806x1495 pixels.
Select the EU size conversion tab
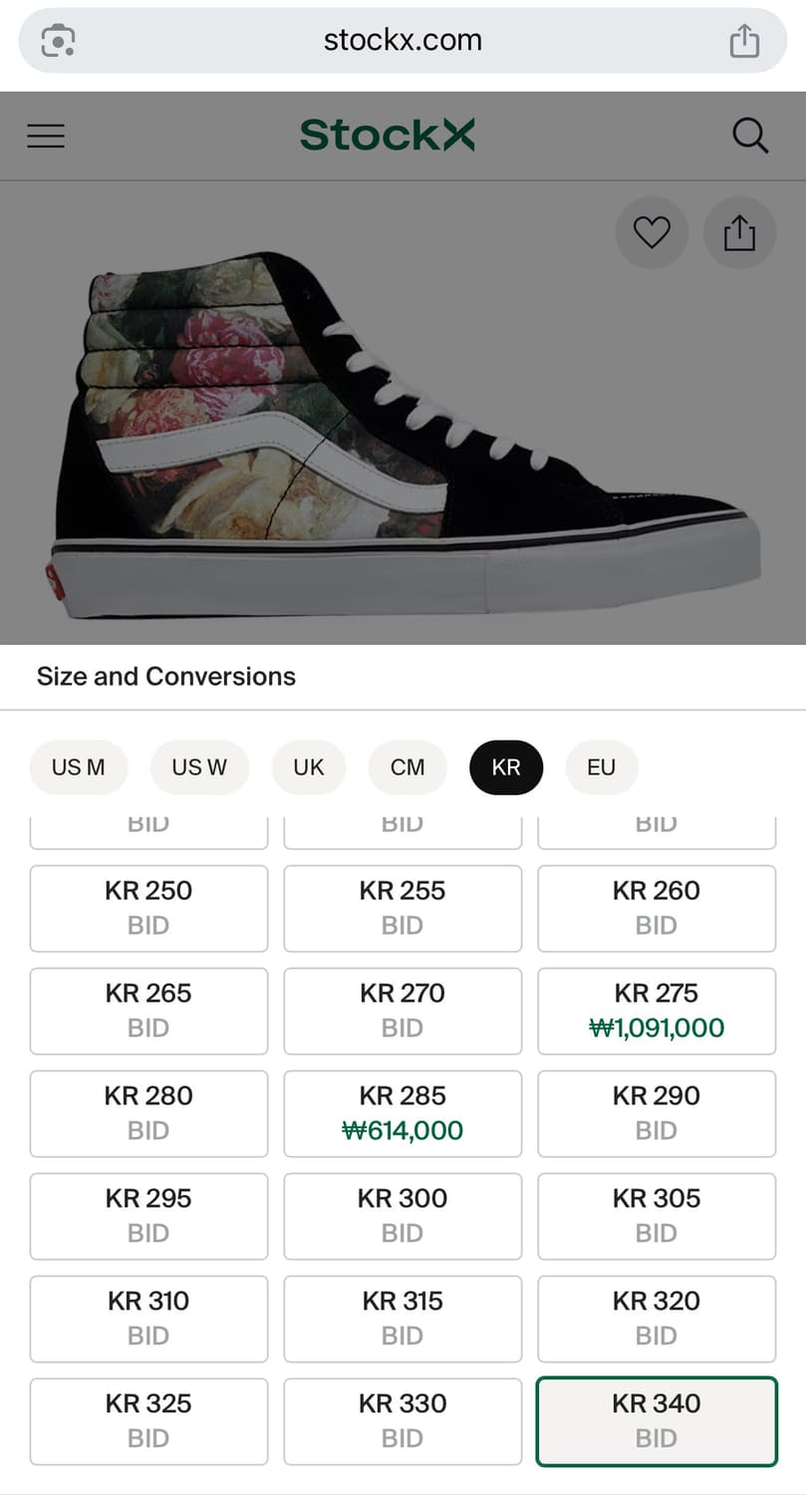tap(601, 767)
